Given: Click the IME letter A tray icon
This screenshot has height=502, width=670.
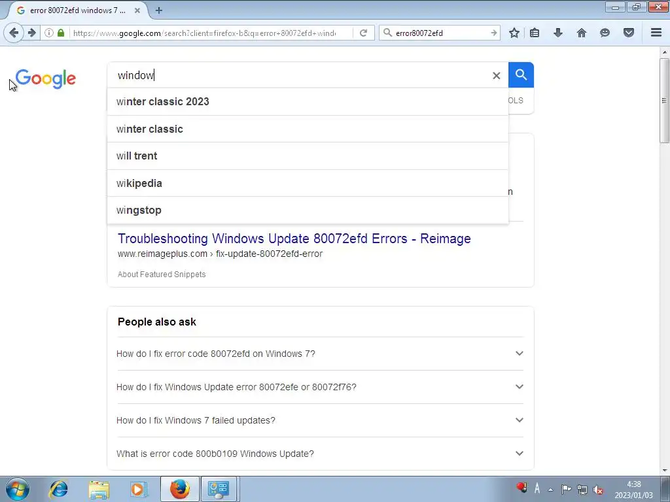Looking at the screenshot, I should (x=537, y=488).
